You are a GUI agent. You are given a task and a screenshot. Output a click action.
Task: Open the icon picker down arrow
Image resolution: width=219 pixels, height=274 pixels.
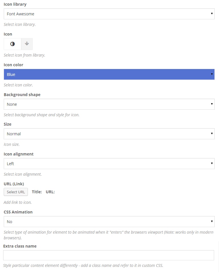click(x=27, y=44)
